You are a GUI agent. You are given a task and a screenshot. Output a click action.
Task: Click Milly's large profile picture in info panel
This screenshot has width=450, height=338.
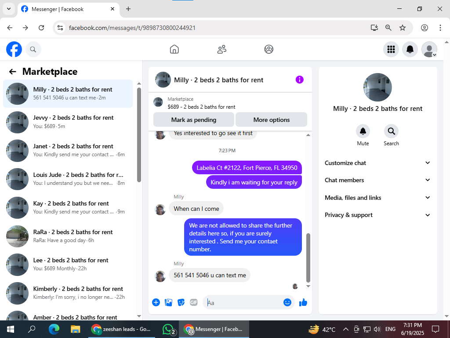[377, 88]
